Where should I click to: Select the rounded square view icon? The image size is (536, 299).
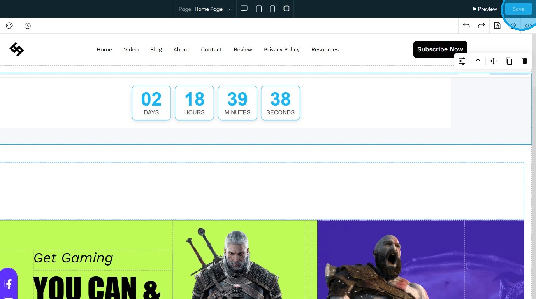pyautogui.click(x=286, y=9)
